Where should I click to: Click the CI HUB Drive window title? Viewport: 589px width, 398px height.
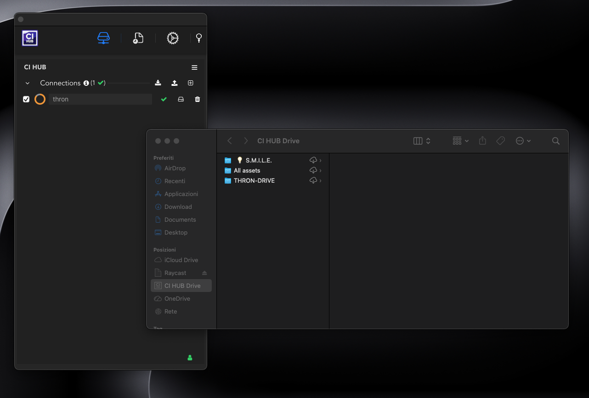click(278, 141)
